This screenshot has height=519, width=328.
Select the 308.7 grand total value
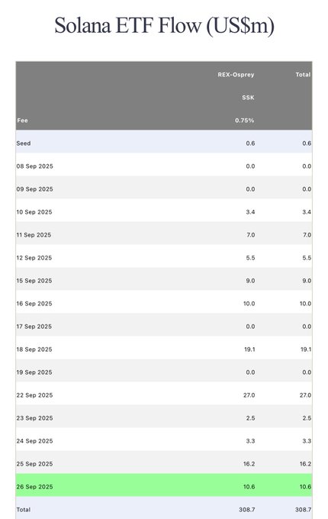pyautogui.click(x=304, y=510)
